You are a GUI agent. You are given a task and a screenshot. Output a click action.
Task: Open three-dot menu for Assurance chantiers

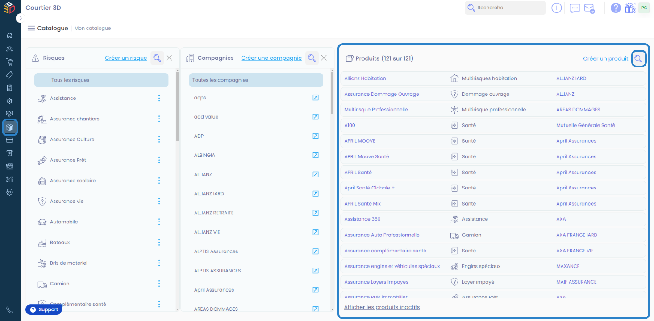159,119
